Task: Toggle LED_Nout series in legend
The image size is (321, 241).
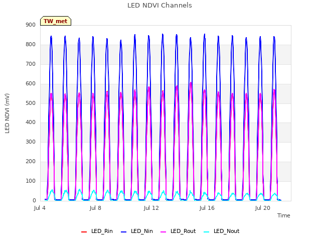Action: tap(222, 231)
